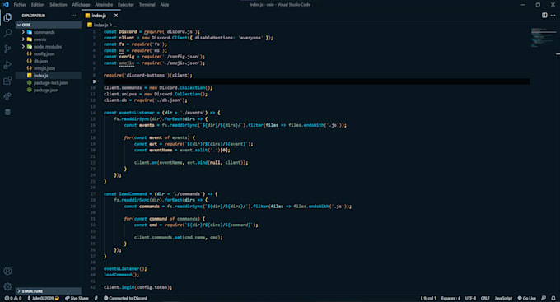Open the Exécuter menu
The image size is (560, 302).
(126, 5)
